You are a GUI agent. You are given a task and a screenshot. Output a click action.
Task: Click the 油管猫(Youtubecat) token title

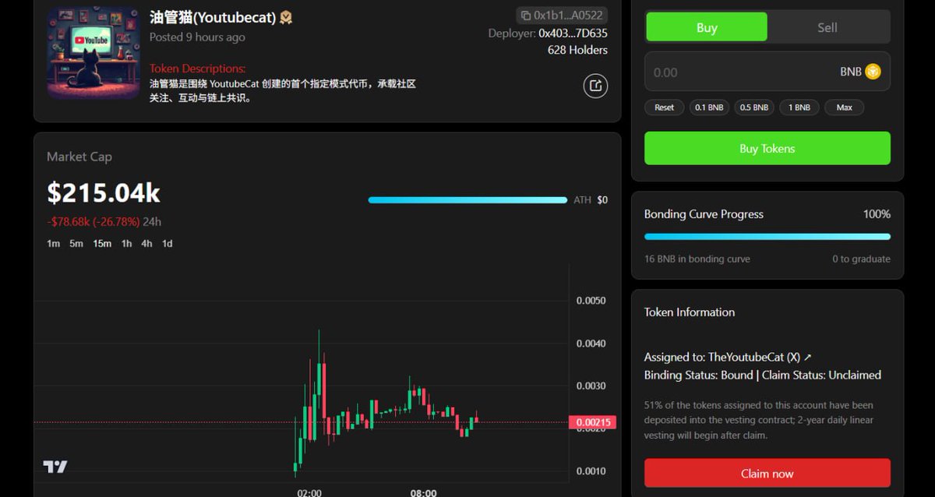213,17
